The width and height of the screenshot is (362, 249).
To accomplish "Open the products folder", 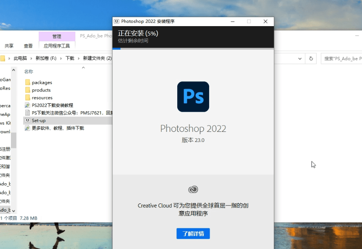I will tap(40, 90).
